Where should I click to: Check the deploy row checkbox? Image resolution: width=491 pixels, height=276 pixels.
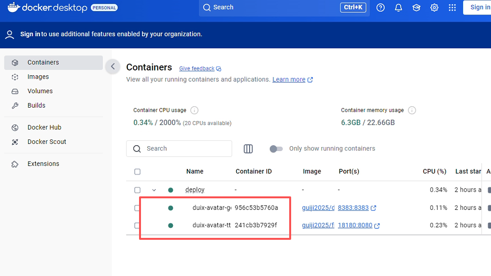[137, 190]
